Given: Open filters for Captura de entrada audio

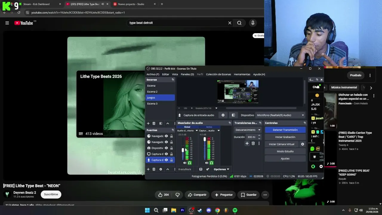Looking at the screenshot, I should tap(233, 115).
